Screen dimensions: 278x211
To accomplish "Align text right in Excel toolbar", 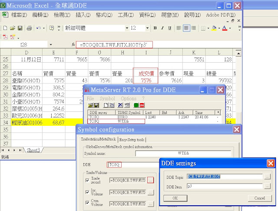I will point(194,28).
